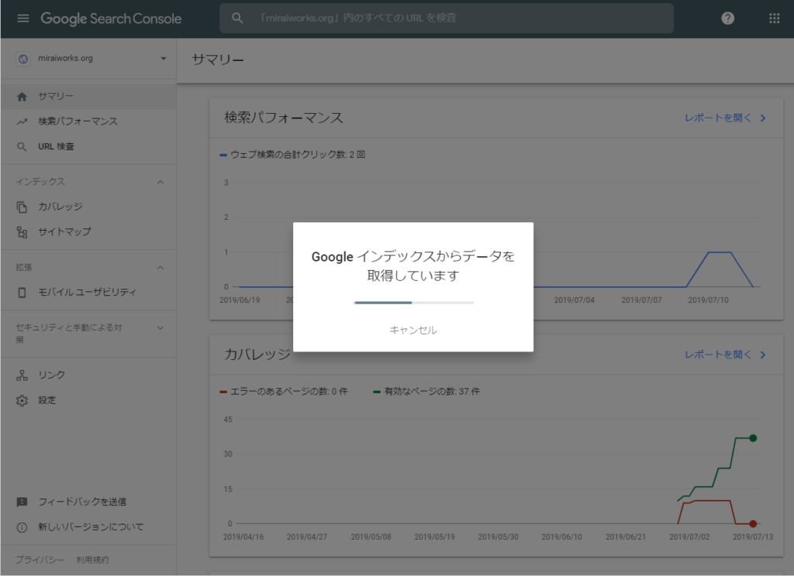Image resolution: width=794 pixels, height=576 pixels.
Task: Open 設定 from the sidebar
Action: tap(88, 400)
